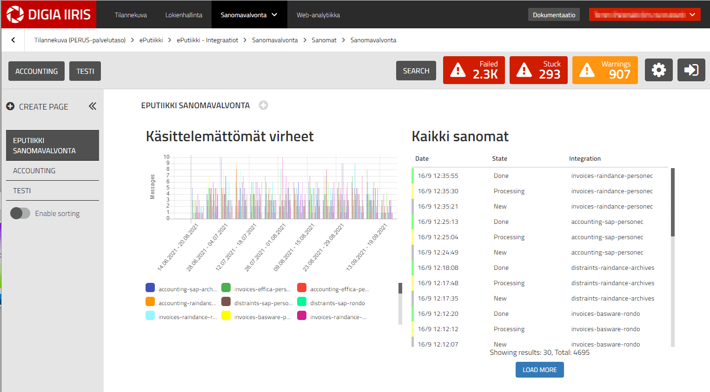This screenshot has width=710, height=392.
Task: Click the CREATE PAGE label
Action: pos(44,107)
